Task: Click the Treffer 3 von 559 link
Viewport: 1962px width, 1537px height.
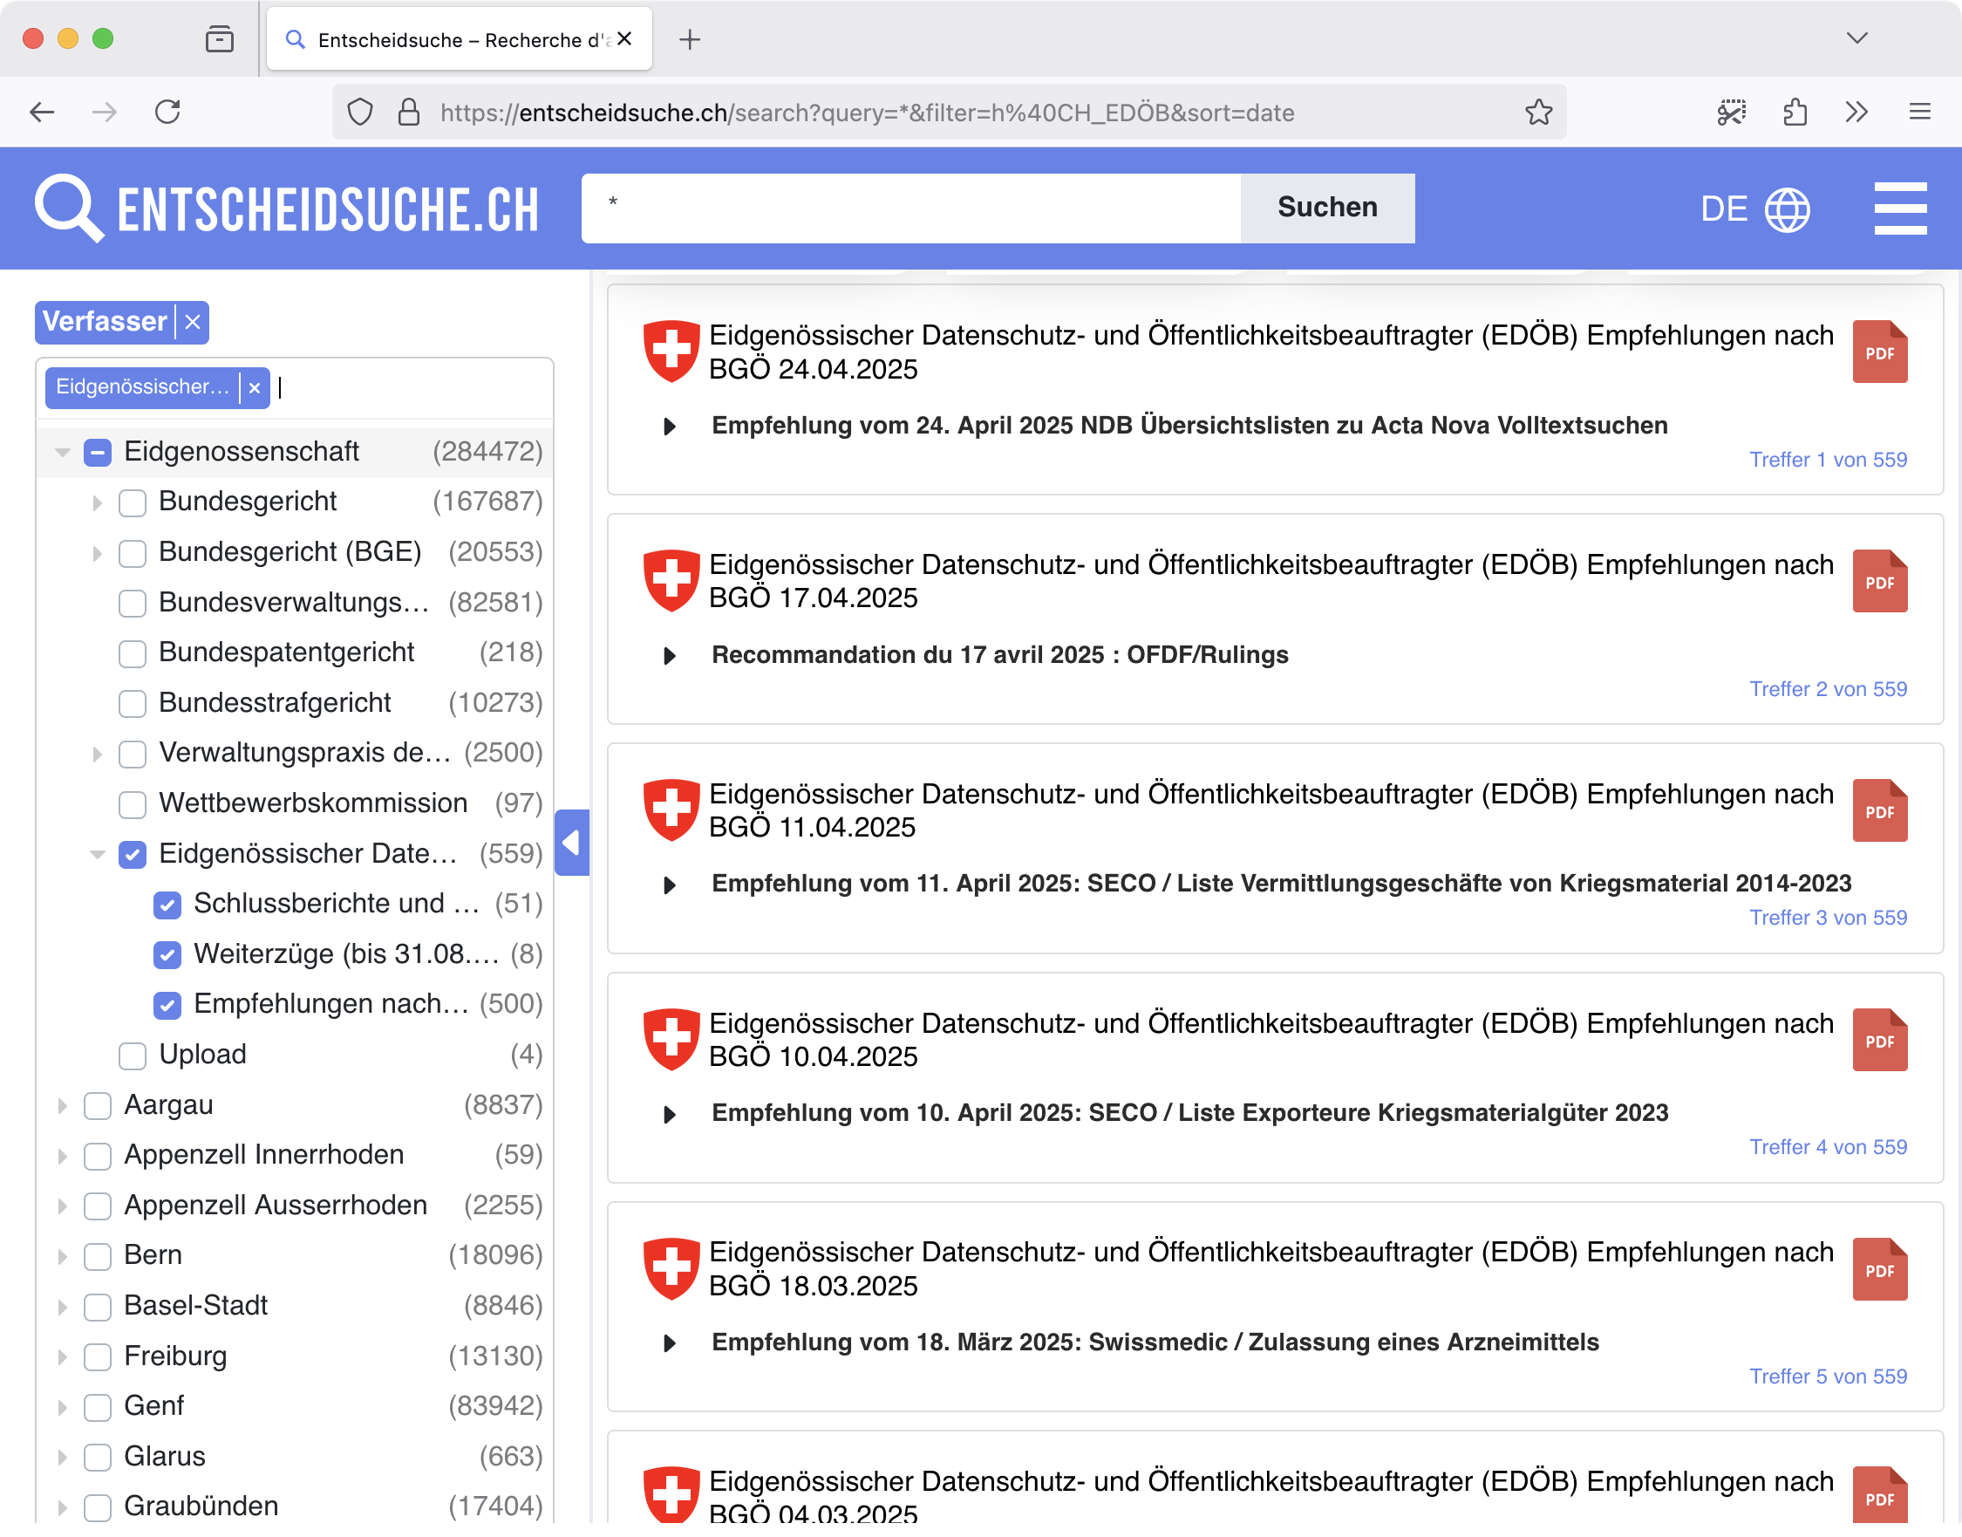Action: point(1827,917)
